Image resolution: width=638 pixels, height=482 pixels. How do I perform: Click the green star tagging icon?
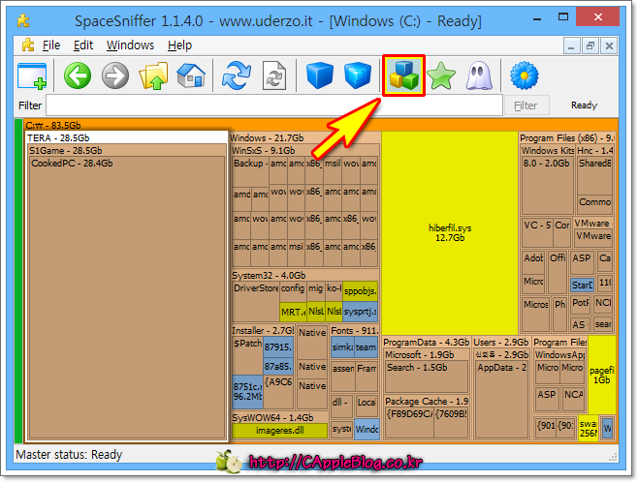click(441, 75)
